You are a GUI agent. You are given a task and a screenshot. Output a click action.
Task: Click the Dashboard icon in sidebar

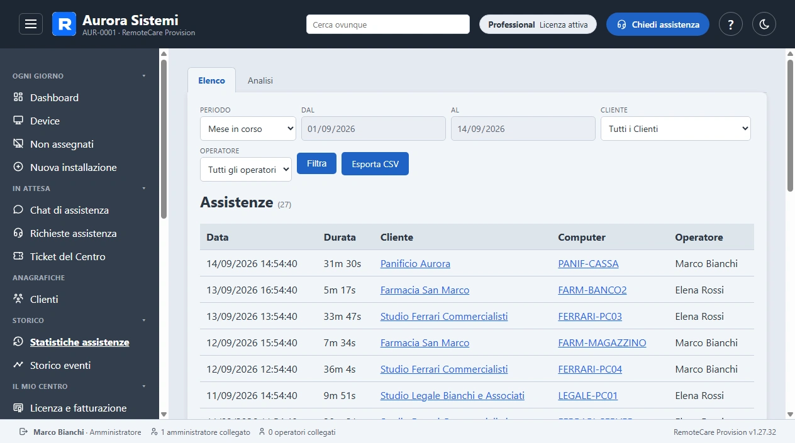pos(18,97)
